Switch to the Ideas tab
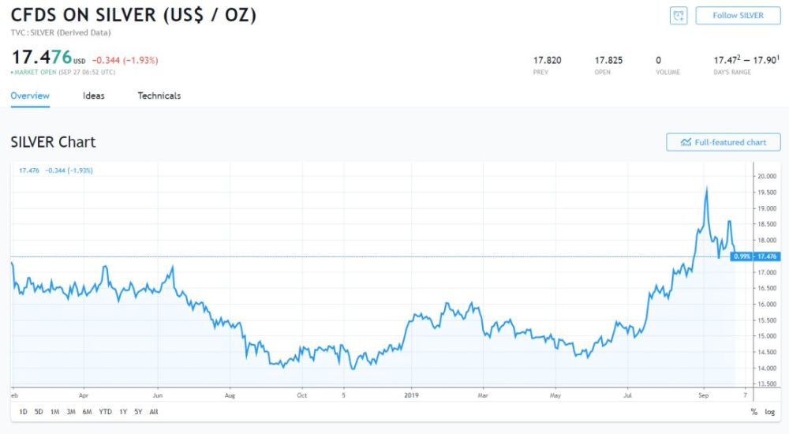This screenshot has width=789, height=434. (94, 96)
